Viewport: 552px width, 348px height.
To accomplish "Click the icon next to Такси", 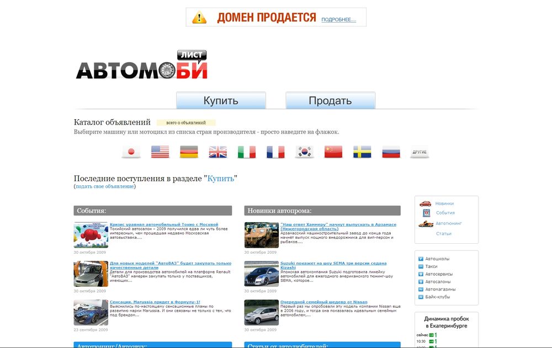I will 421,266.
